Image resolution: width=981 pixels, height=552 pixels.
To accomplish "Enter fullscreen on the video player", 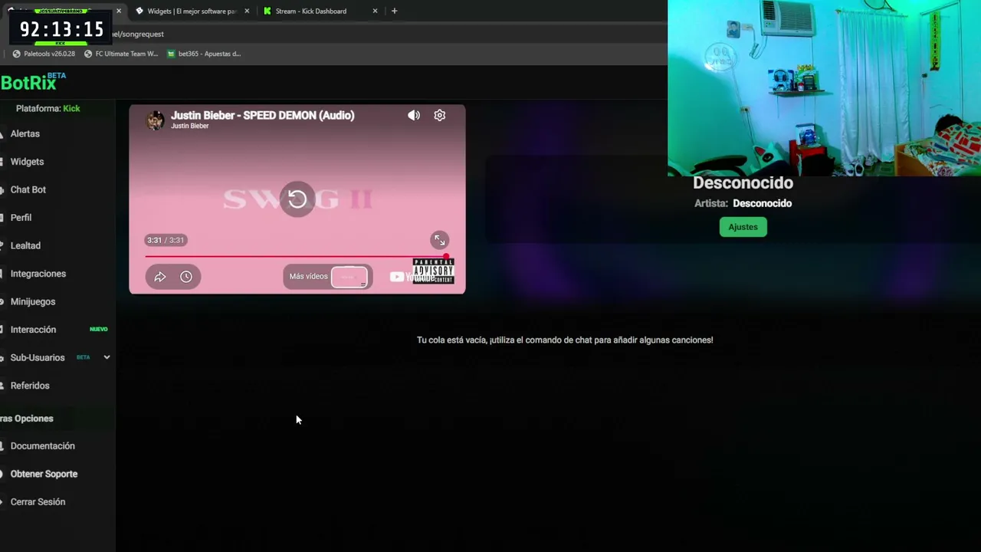I will tap(439, 240).
